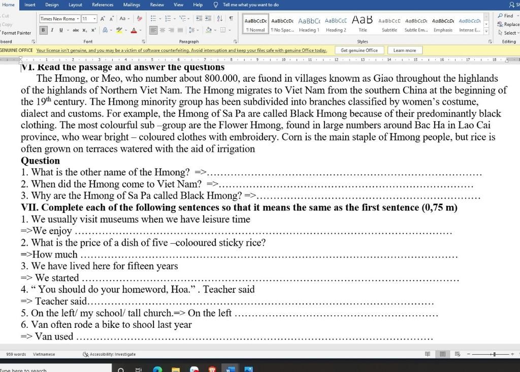520x372 pixels.
Task: Apply Heading 1 style
Action: (309, 24)
